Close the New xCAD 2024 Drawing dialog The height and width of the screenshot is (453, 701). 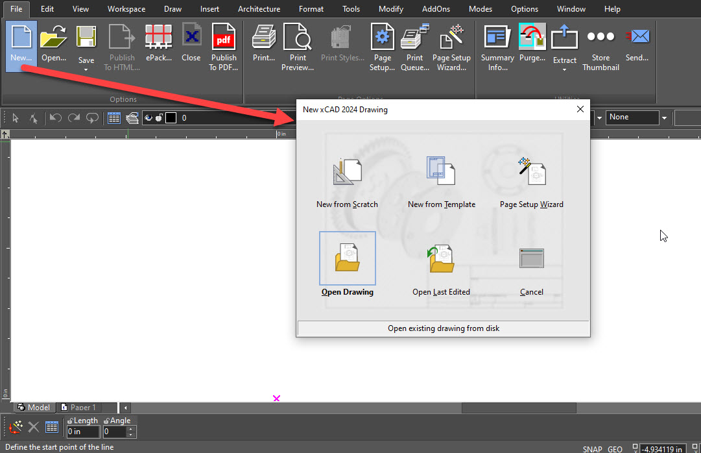click(x=580, y=109)
